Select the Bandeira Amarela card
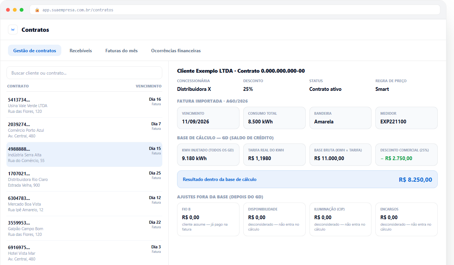This screenshot has height=265, width=454. 340,118
